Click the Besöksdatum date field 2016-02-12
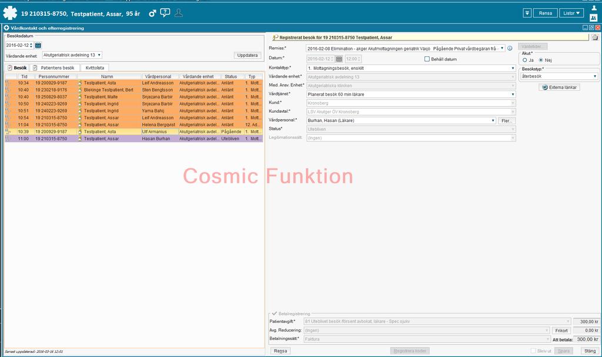 tap(17, 45)
